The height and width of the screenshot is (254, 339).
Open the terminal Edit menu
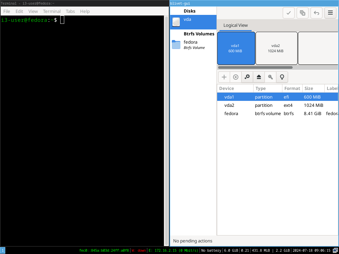(x=19, y=11)
